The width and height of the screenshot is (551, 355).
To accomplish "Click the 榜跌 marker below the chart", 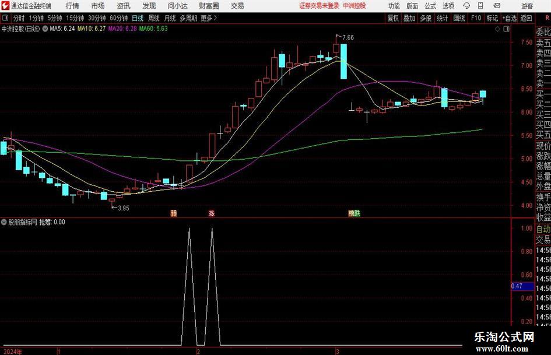I will pos(355,213).
